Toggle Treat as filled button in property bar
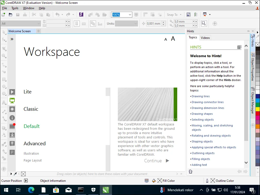The image size is (260, 195). (204, 23)
